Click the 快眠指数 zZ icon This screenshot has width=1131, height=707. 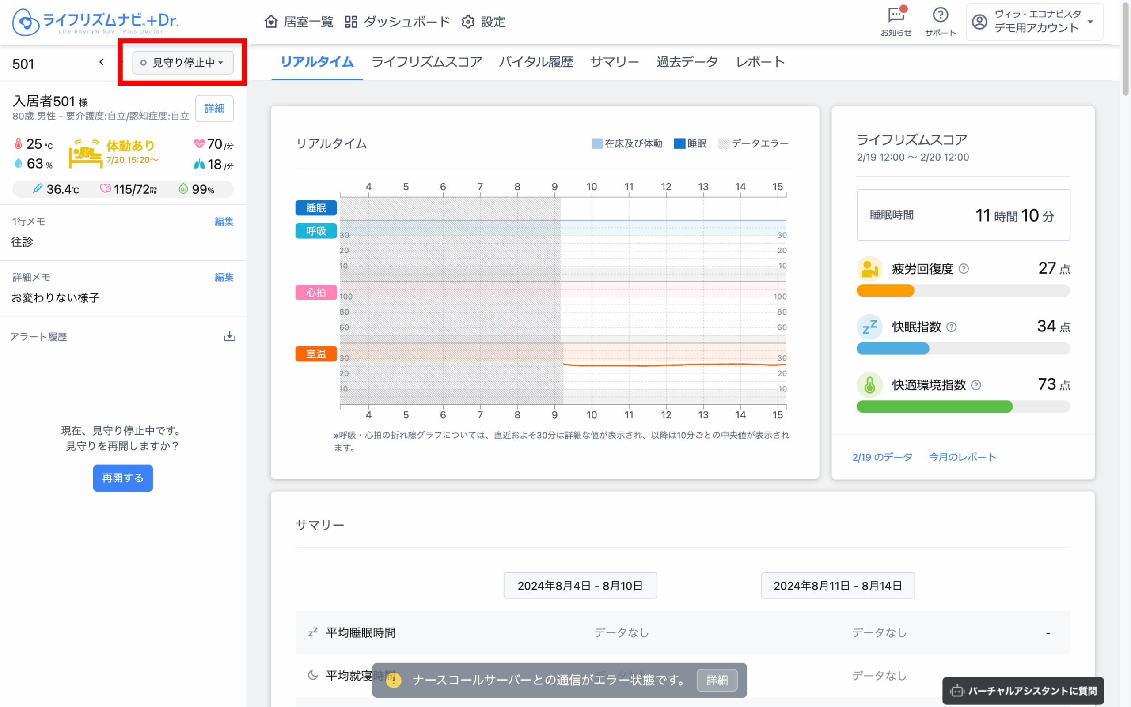[x=869, y=327]
